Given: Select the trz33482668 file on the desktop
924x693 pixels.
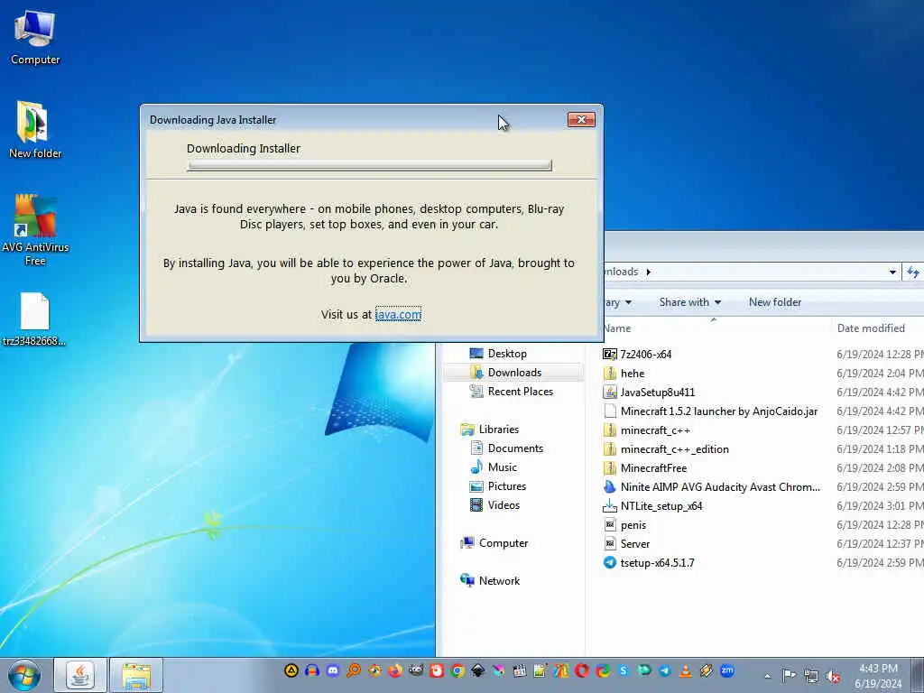Looking at the screenshot, I should (34, 319).
